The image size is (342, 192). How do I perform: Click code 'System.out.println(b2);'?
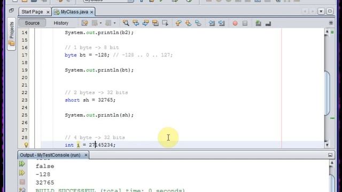pos(99,33)
